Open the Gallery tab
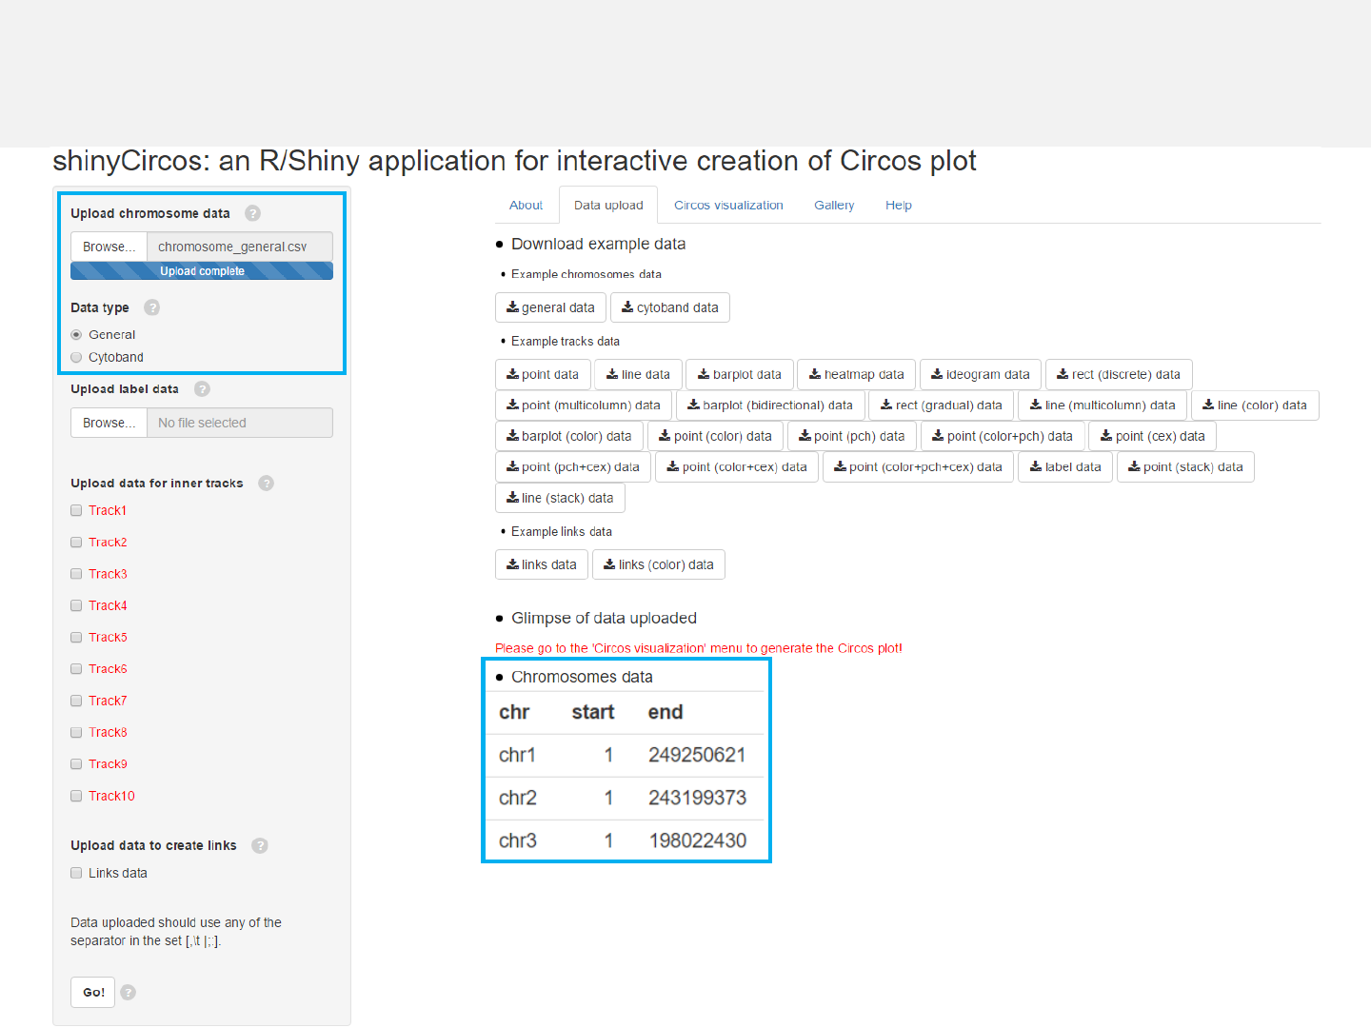Viewport: 1371px width, 1028px height. click(834, 205)
